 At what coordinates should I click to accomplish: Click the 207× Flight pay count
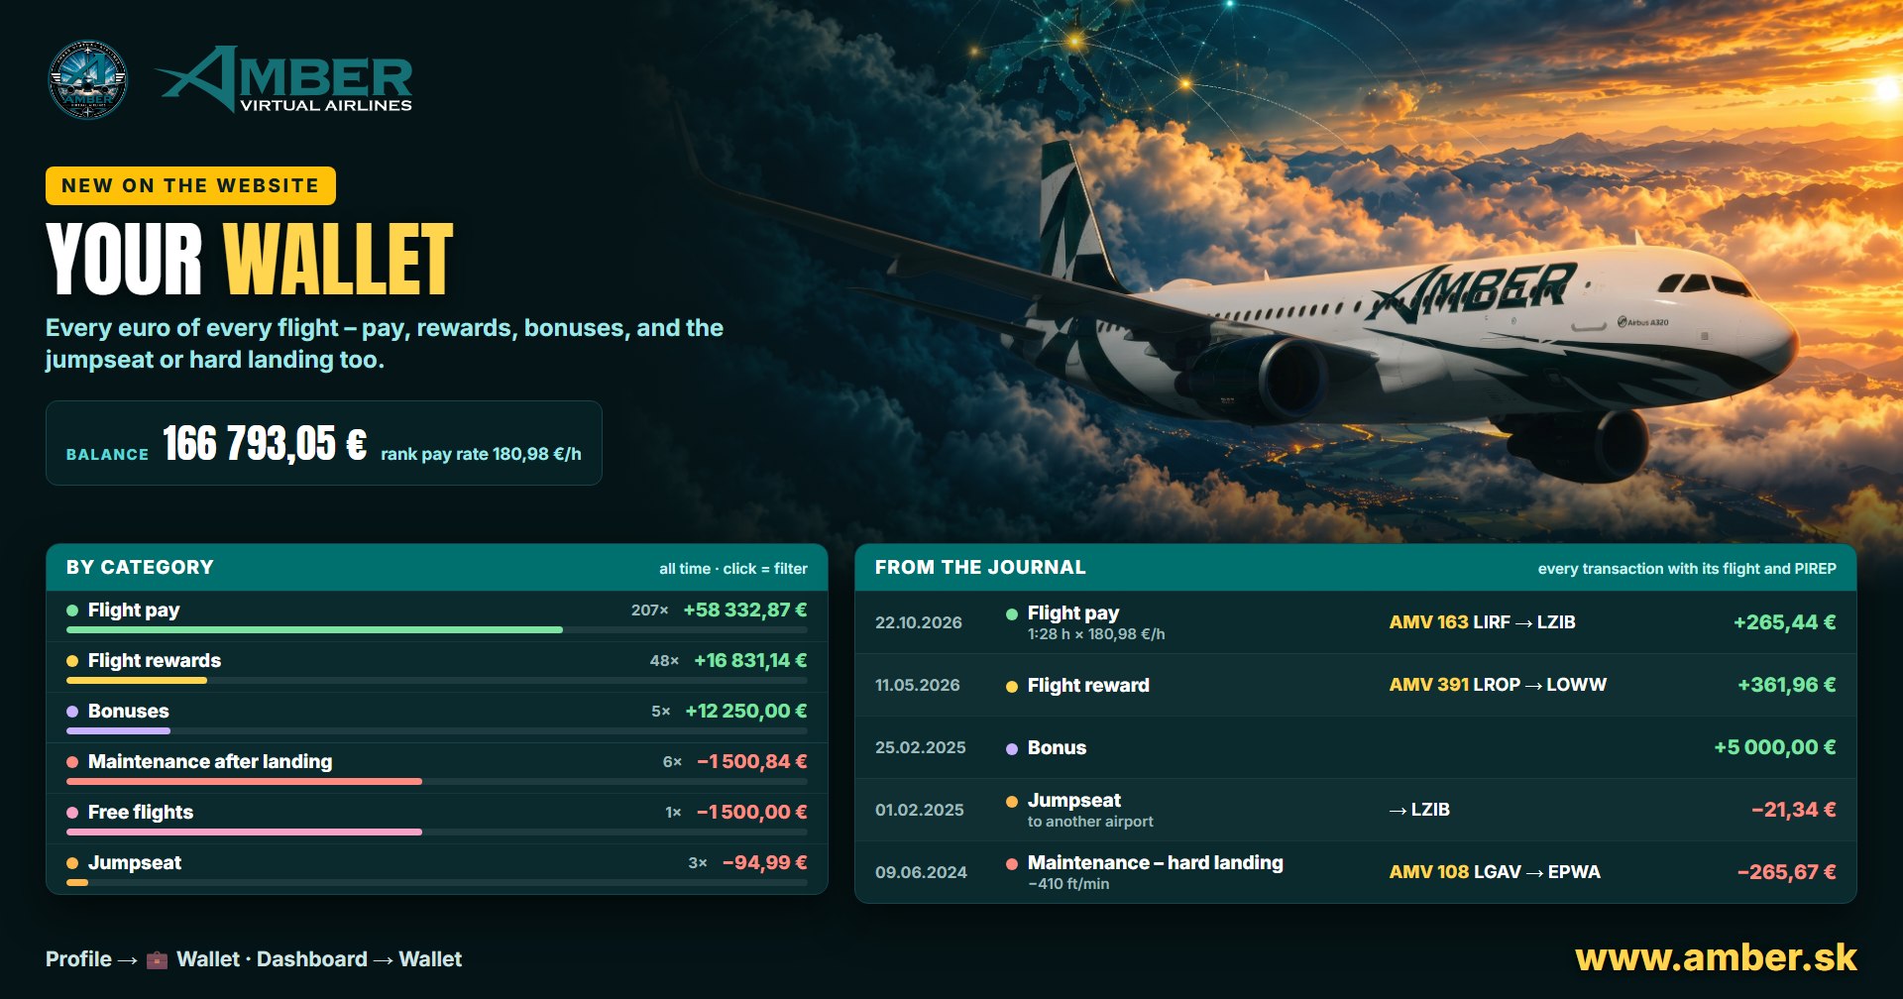point(650,610)
